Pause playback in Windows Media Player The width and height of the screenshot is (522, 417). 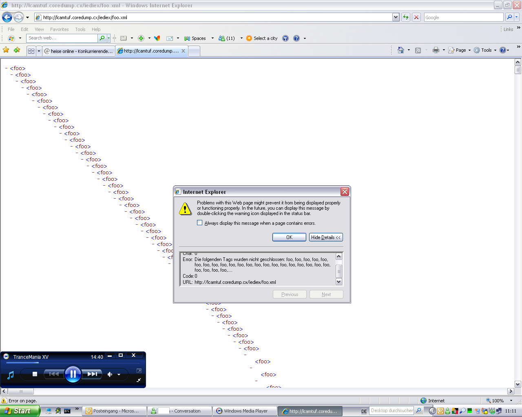pyautogui.click(x=73, y=374)
